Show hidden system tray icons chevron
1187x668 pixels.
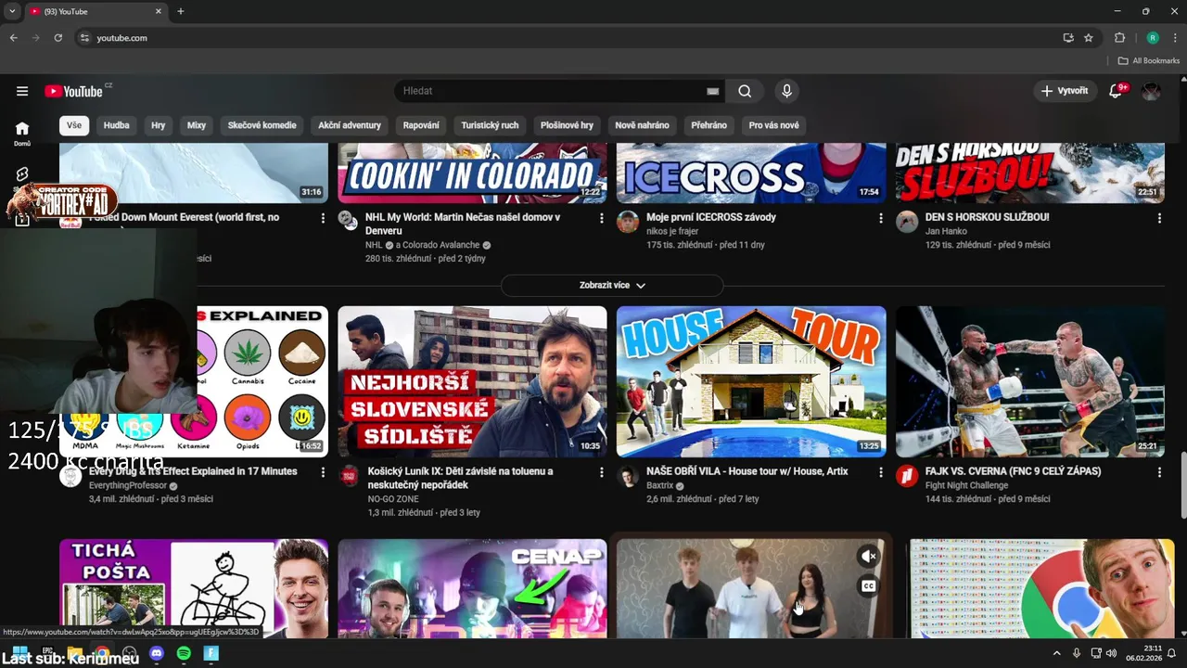(1056, 653)
